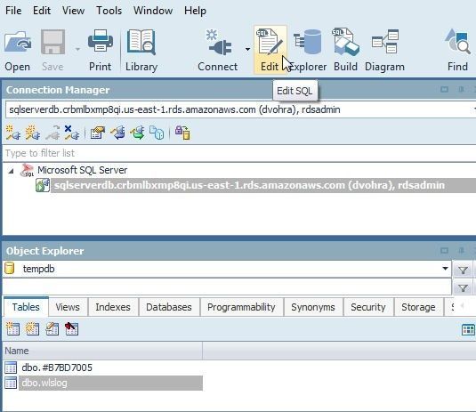Open the Tools menu
The image size is (476, 412).
click(x=109, y=11)
